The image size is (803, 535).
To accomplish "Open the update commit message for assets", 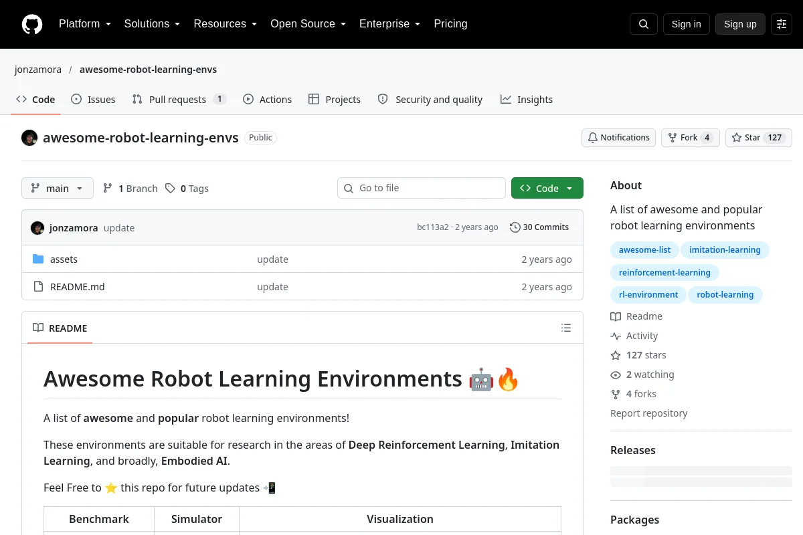I will 272,259.
